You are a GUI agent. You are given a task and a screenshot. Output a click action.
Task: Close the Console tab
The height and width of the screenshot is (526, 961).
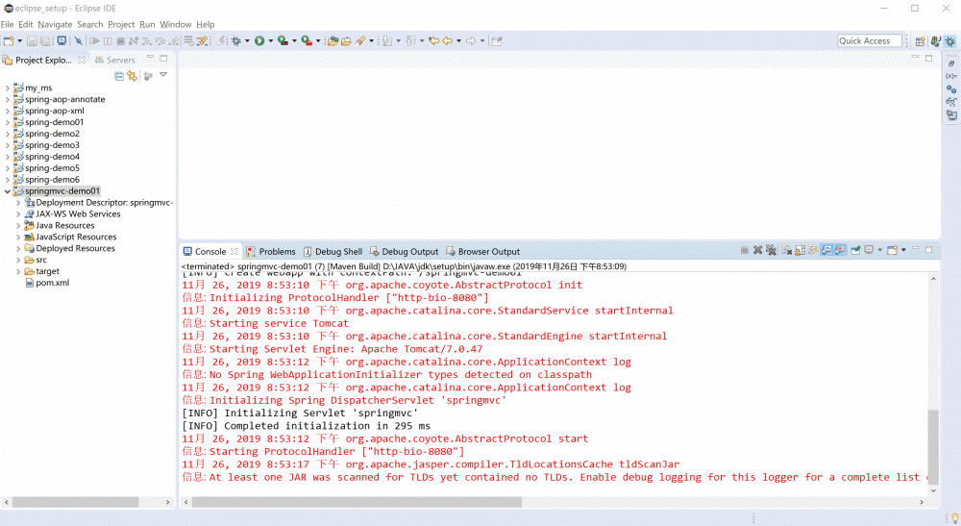pyautogui.click(x=234, y=251)
